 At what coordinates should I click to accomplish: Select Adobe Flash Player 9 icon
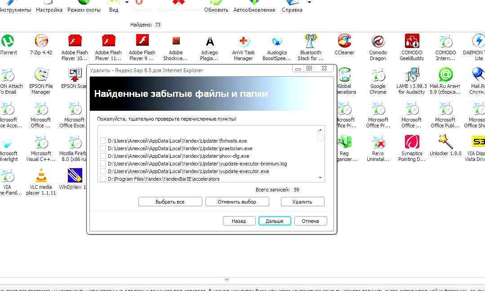point(142,41)
